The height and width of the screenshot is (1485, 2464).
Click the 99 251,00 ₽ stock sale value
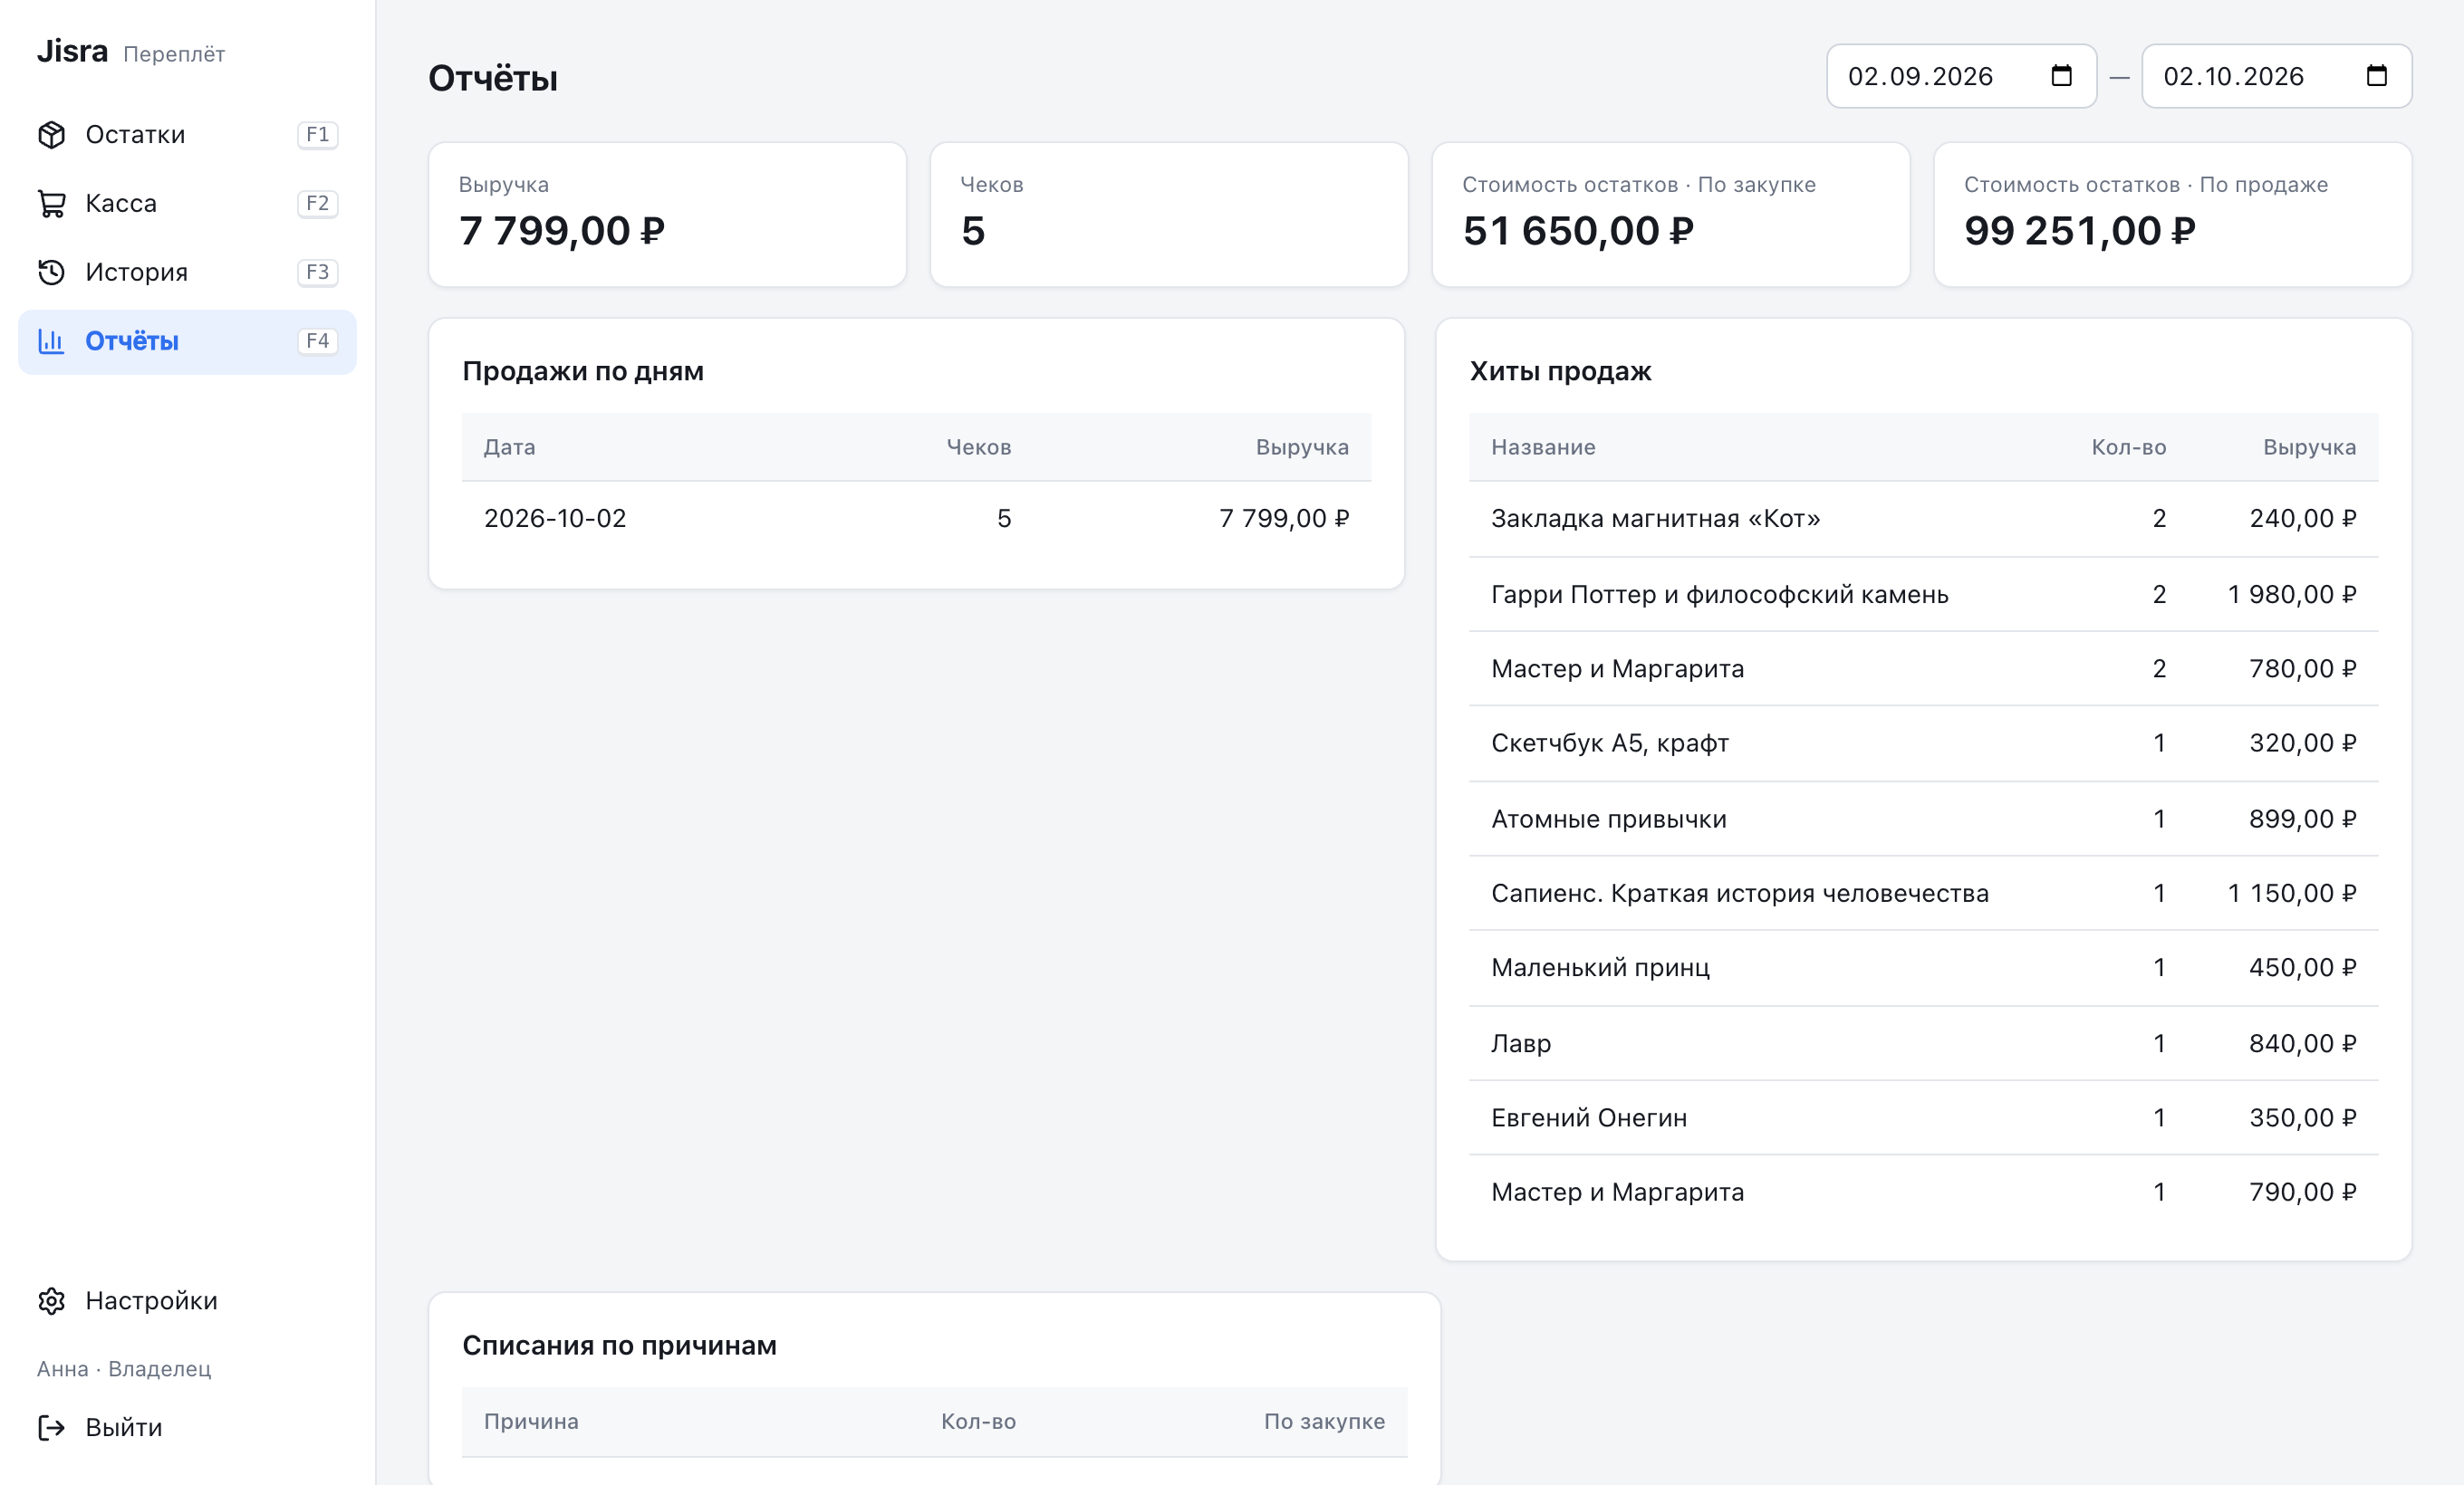(2080, 231)
